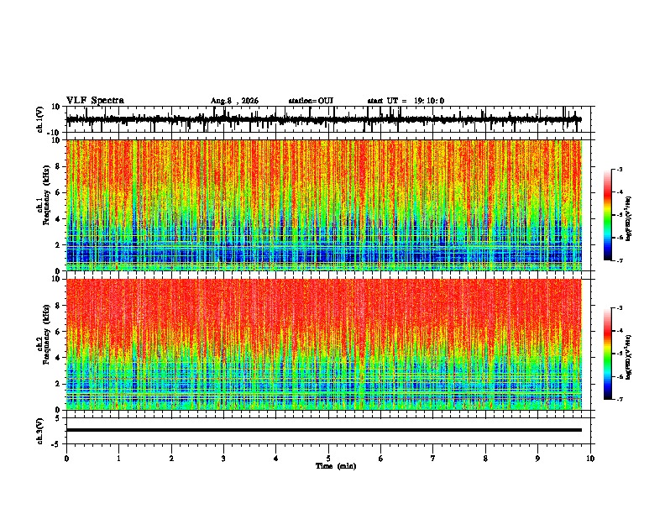This screenshot has width=665, height=514.
Task: Click time axis tick label "9"
Action: click(537, 459)
